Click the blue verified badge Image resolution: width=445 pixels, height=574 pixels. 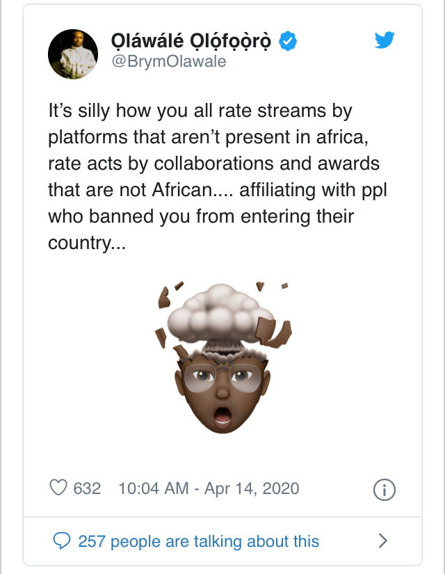[x=288, y=42]
